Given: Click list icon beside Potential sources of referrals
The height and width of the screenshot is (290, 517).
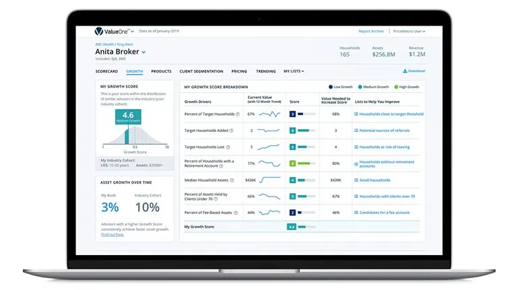Looking at the screenshot, I should [x=356, y=131].
